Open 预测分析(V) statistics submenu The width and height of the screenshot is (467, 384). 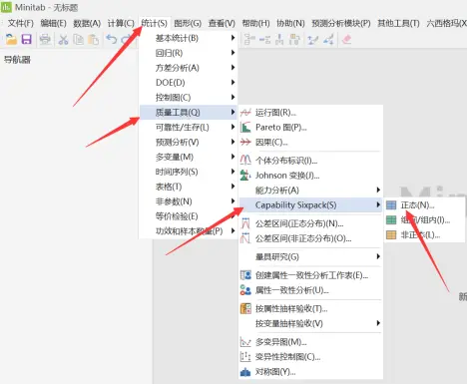pyautogui.click(x=188, y=143)
